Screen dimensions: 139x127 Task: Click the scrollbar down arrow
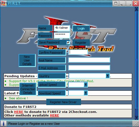pos(137,118)
